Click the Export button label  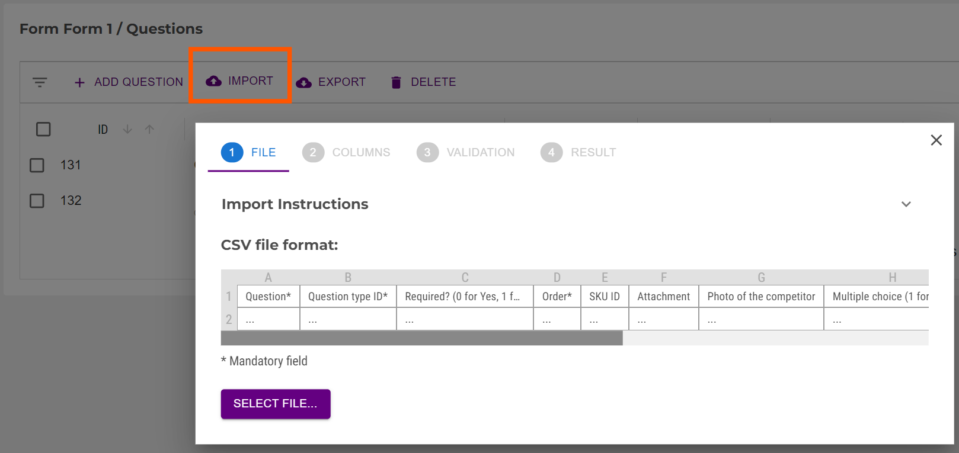341,82
